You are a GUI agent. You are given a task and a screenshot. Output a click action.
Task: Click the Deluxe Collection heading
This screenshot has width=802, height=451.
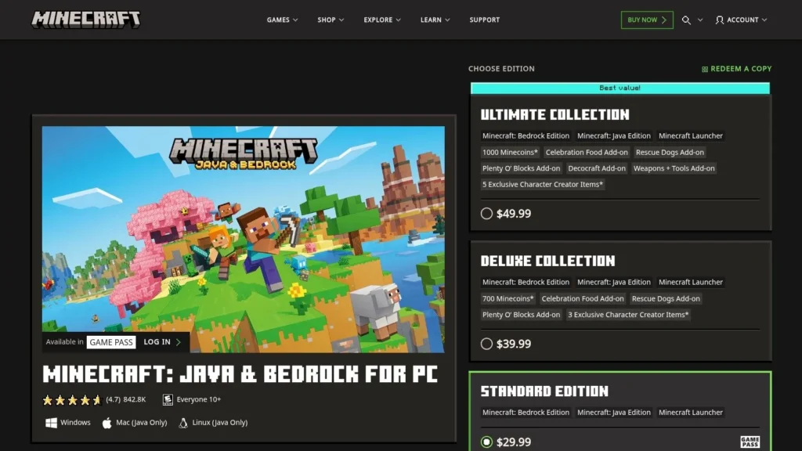pyautogui.click(x=547, y=261)
